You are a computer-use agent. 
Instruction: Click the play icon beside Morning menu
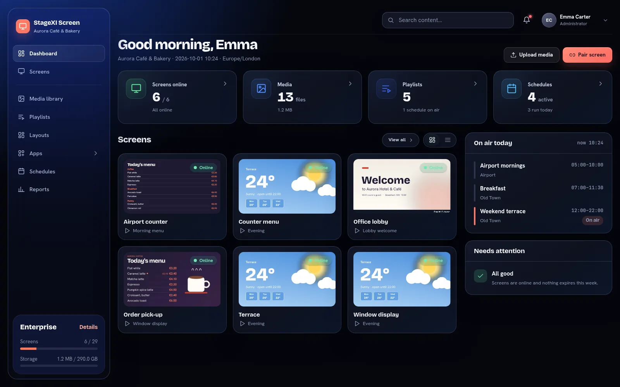[x=127, y=231]
